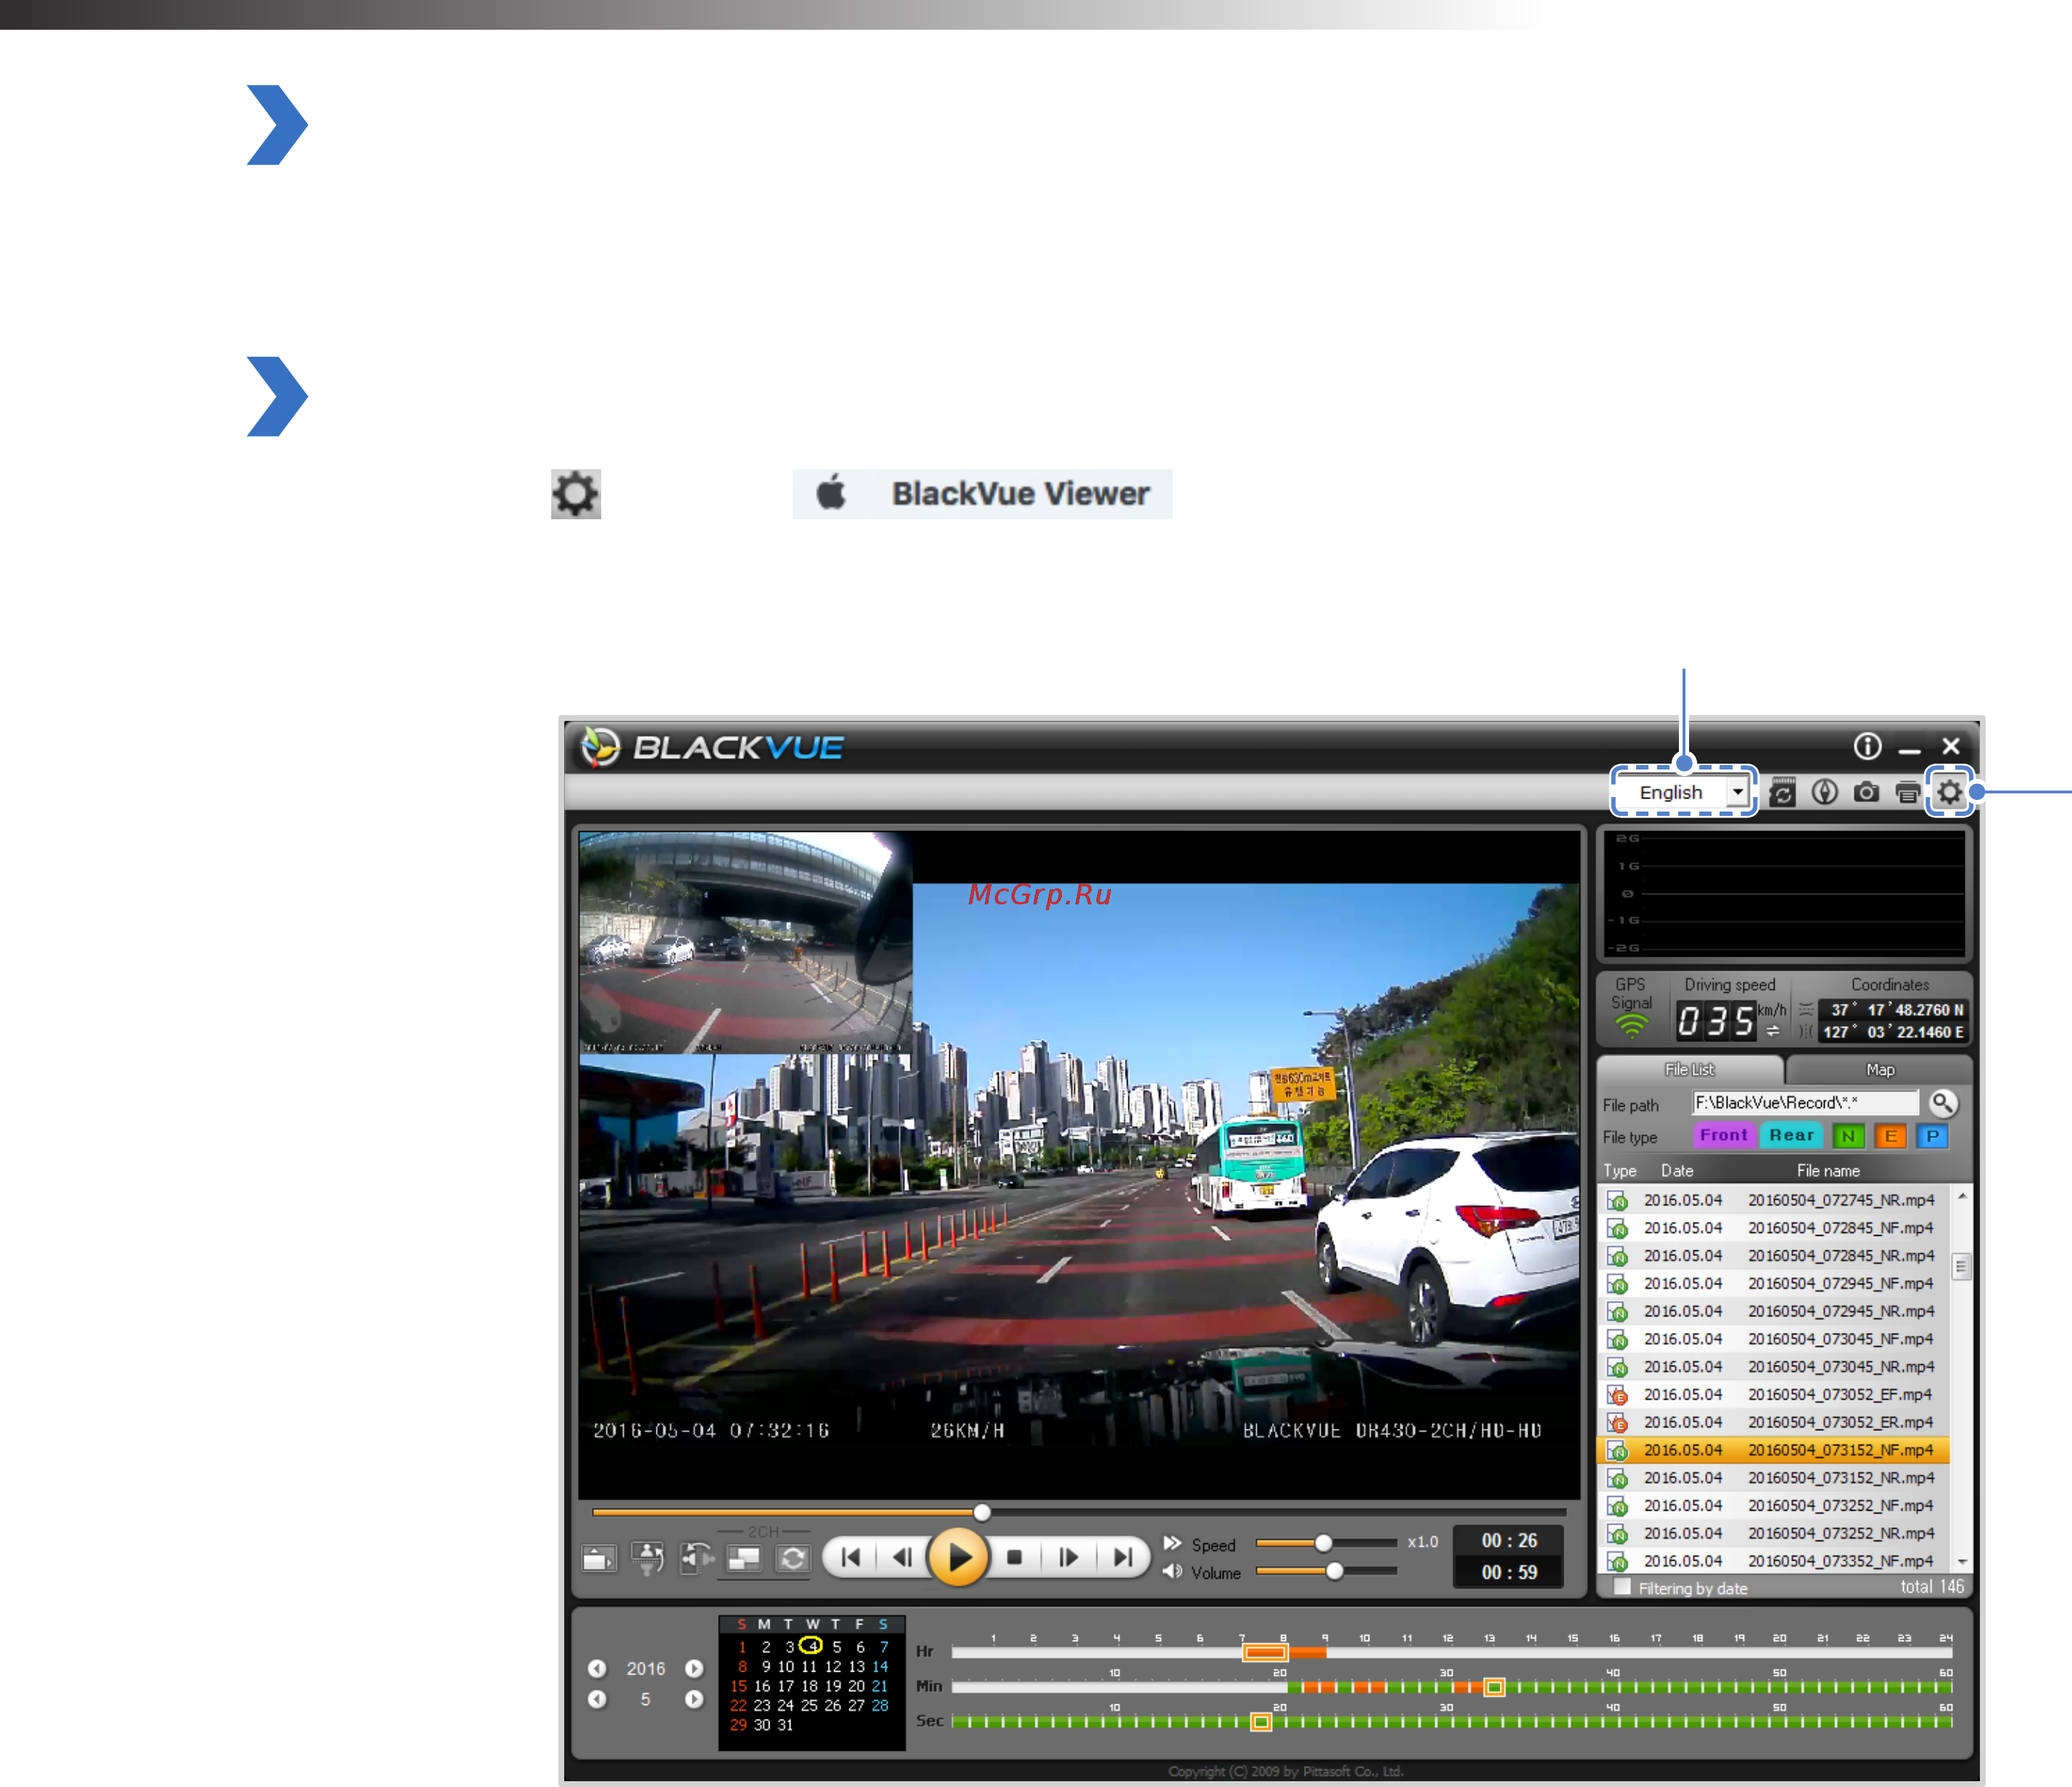
Task: Click the speed unit switch icon beside km/h
Action: pyautogui.click(x=1773, y=1031)
